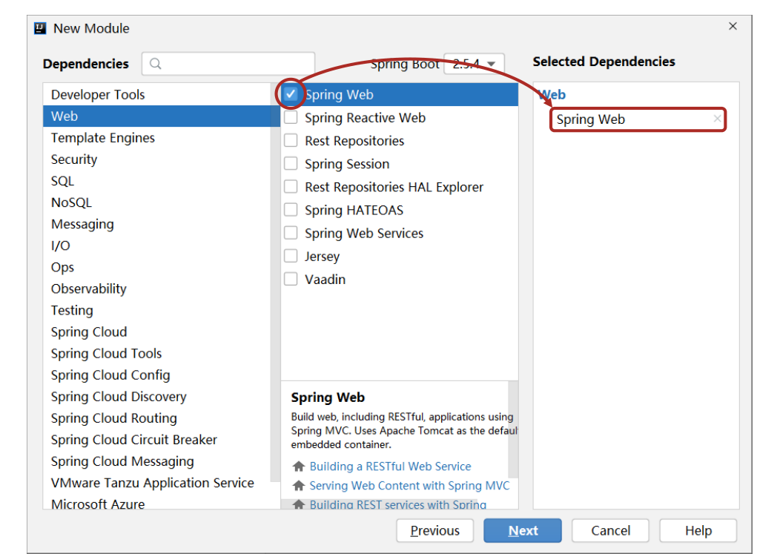Click the Help button

coord(698,530)
